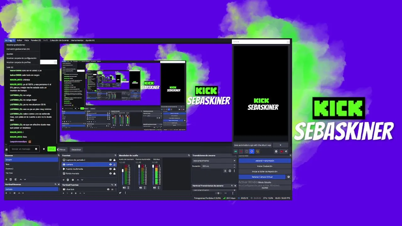Viewport: 402px width, 226px height.
Task: Toggle visibility of chat kick vertical source
Action: [x=108, y=189]
